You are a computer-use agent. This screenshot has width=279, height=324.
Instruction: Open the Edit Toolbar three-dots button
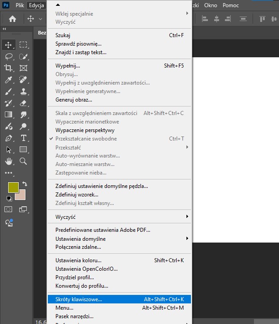coord(8,173)
